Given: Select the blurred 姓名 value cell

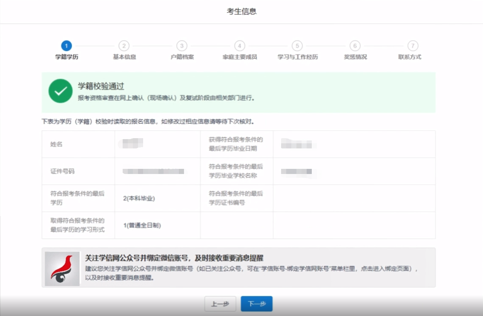Looking at the screenshot, I should point(132,144).
